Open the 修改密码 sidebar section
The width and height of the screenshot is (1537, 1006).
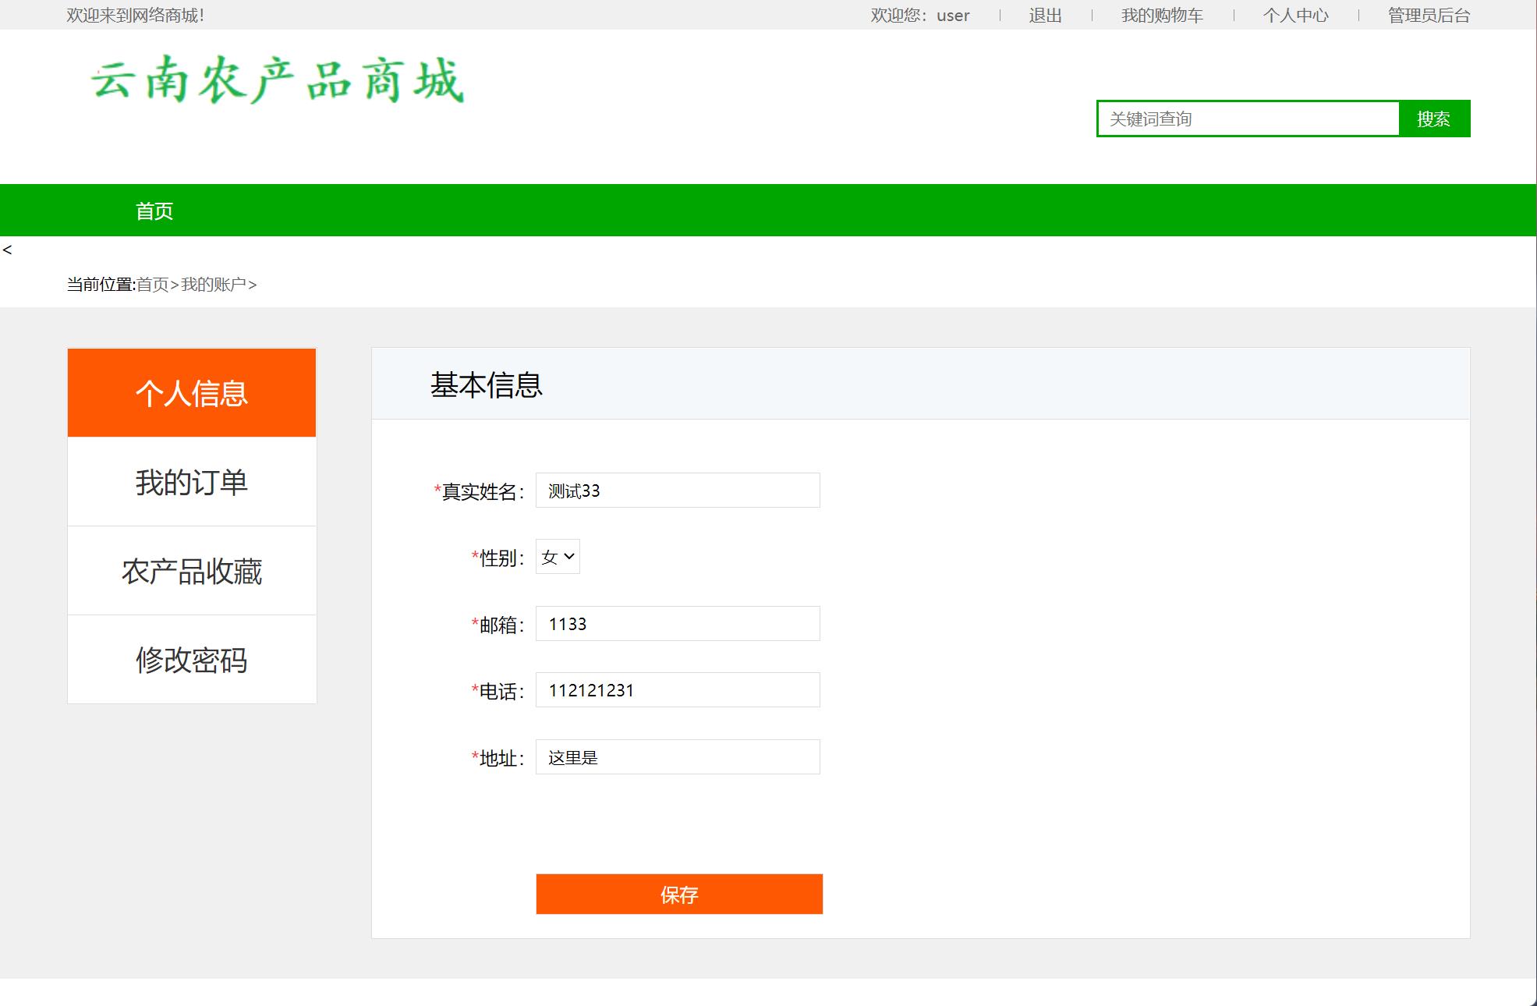click(x=191, y=659)
